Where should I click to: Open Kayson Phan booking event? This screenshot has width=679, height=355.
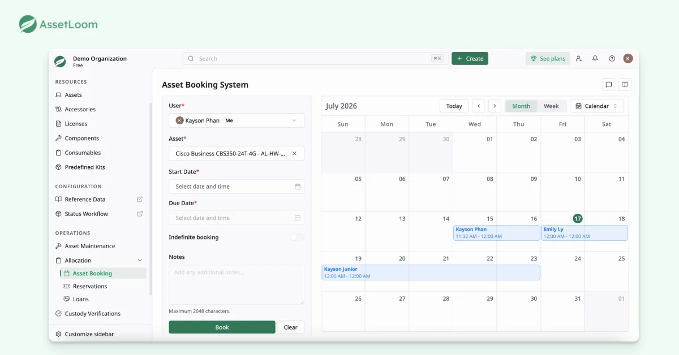click(497, 233)
